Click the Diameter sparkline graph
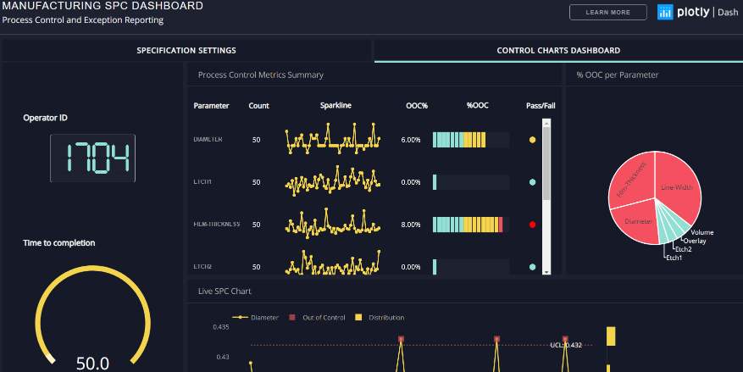Screen dimensions: 743x372 pyautogui.click(x=332, y=138)
